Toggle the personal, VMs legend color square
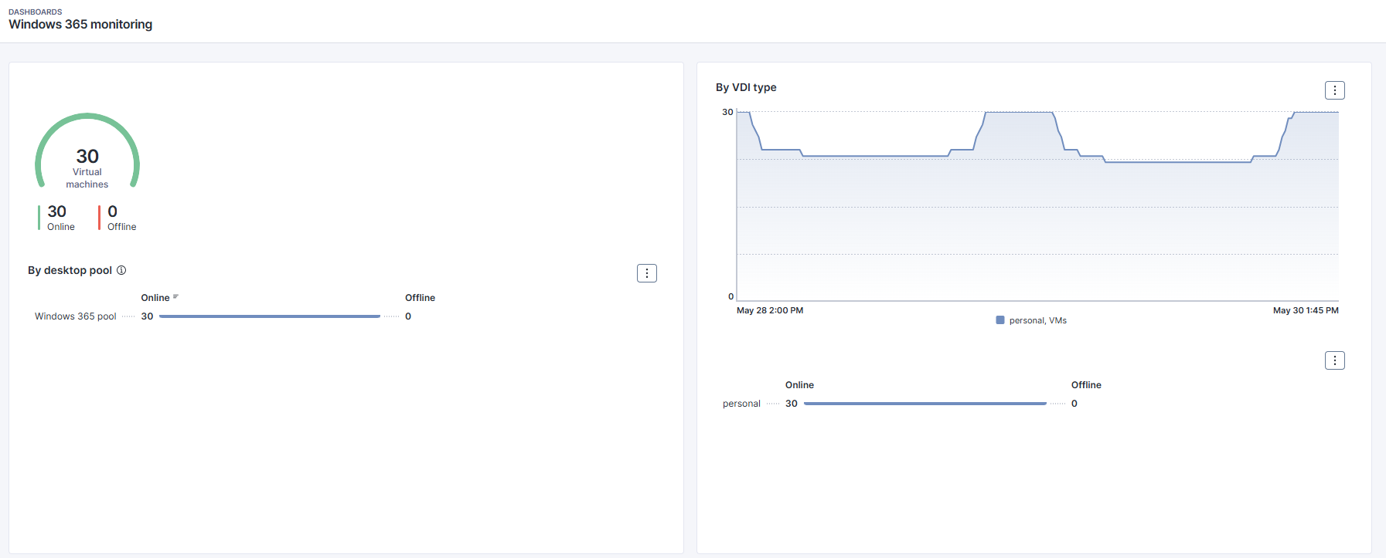Viewport: 1386px width, 558px height. [1000, 320]
